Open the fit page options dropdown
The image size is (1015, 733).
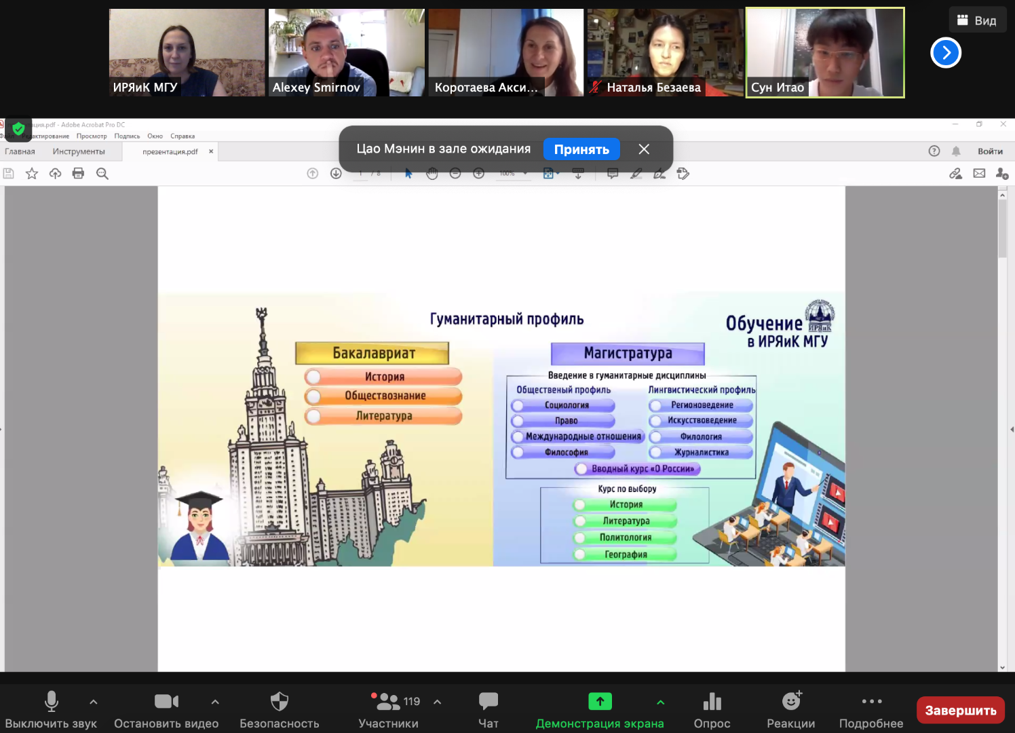(551, 174)
